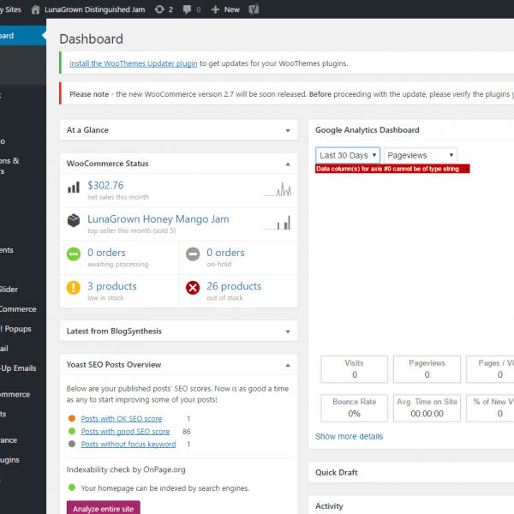Click the Visits stat box

pyautogui.click(x=355, y=369)
